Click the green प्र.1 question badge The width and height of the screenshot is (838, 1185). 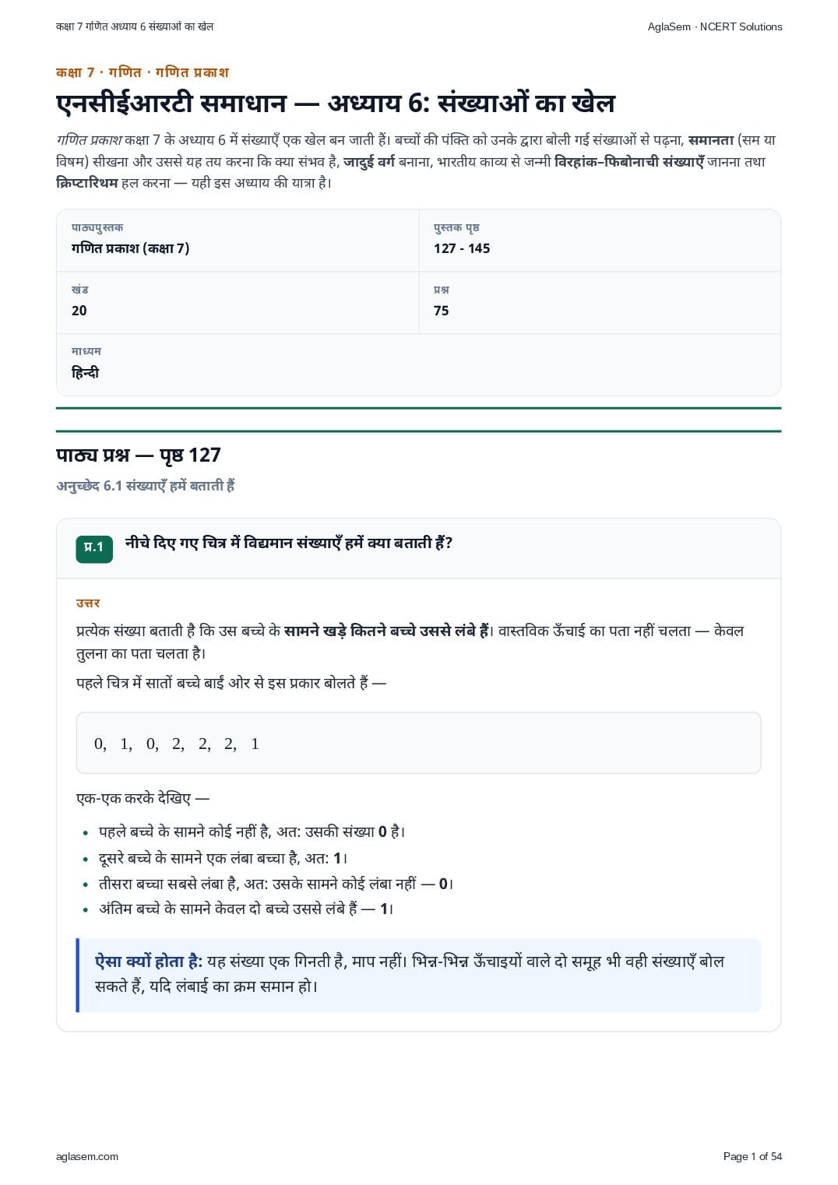point(94,548)
